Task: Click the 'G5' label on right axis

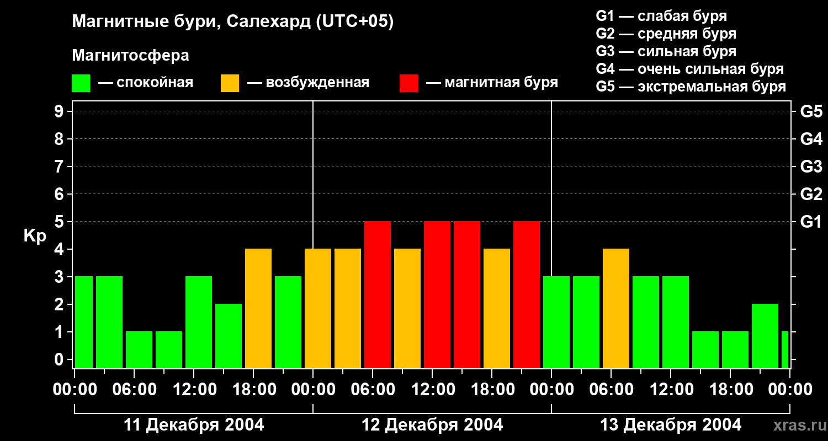Action: pyautogui.click(x=811, y=111)
